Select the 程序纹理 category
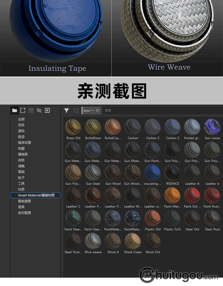The height and width of the screenshot is (286, 223). click(x=24, y=142)
